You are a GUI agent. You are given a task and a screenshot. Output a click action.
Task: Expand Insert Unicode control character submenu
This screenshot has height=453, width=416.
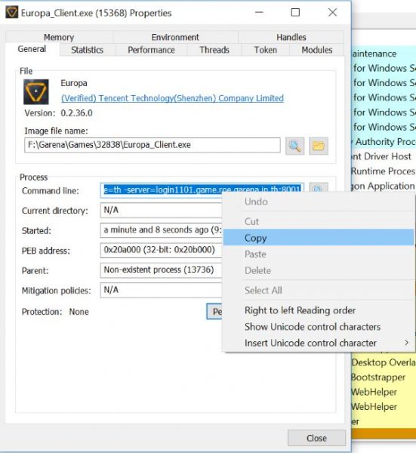(319, 343)
